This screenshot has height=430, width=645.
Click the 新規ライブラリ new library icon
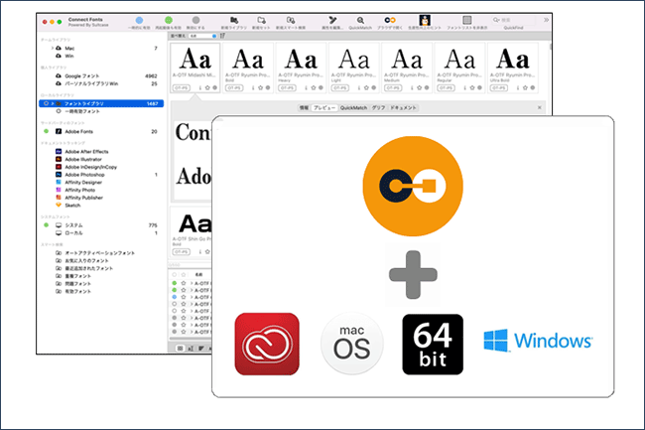tap(234, 20)
